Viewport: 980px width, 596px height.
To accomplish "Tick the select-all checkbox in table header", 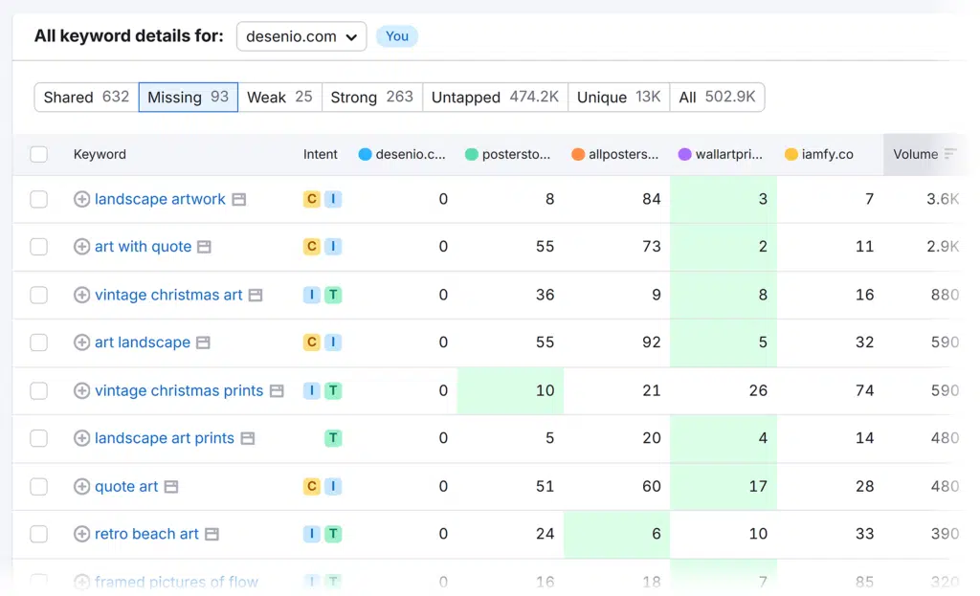I will 38,154.
